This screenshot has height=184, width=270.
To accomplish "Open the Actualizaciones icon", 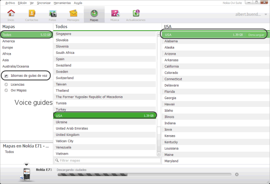I will pos(136,13).
